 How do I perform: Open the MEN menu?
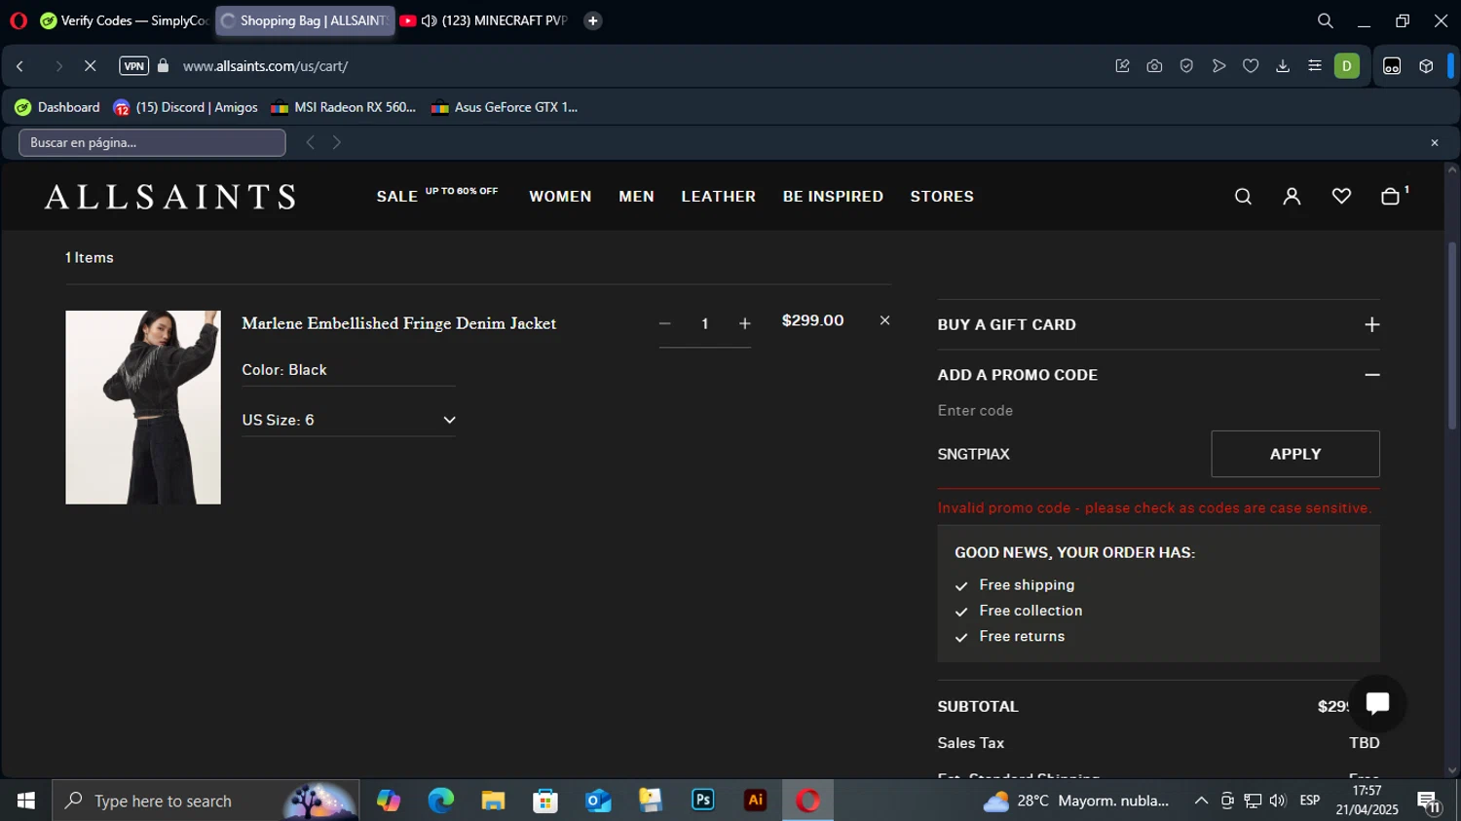pyautogui.click(x=636, y=197)
